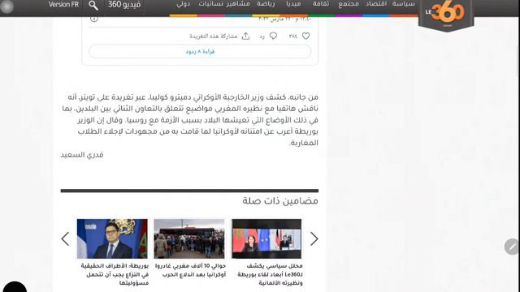The image size is (520, 292).
Task: Click the قراءة ٨ ردود button
Action: 200,52
